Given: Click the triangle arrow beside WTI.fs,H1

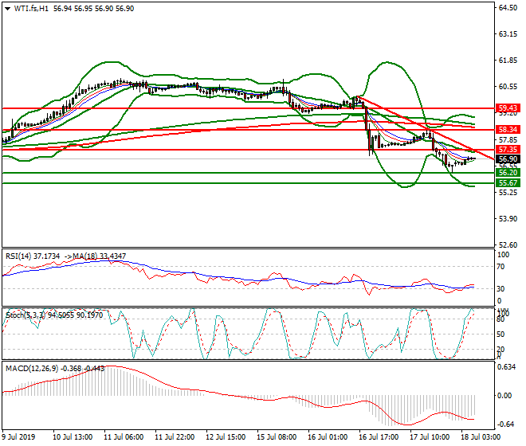Looking at the screenshot, I should click(8, 9).
